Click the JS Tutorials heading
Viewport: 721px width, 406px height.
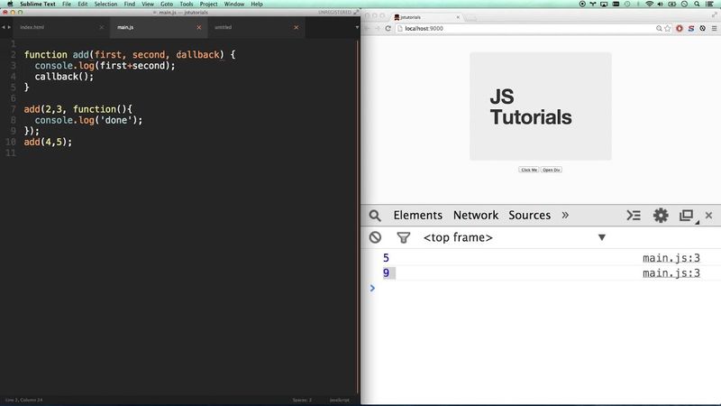(x=531, y=106)
